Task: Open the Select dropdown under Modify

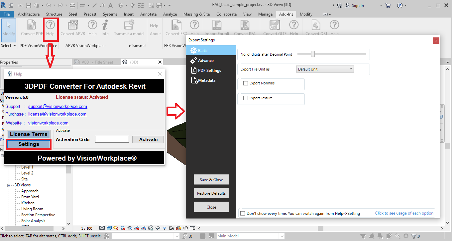Action: coord(9,46)
